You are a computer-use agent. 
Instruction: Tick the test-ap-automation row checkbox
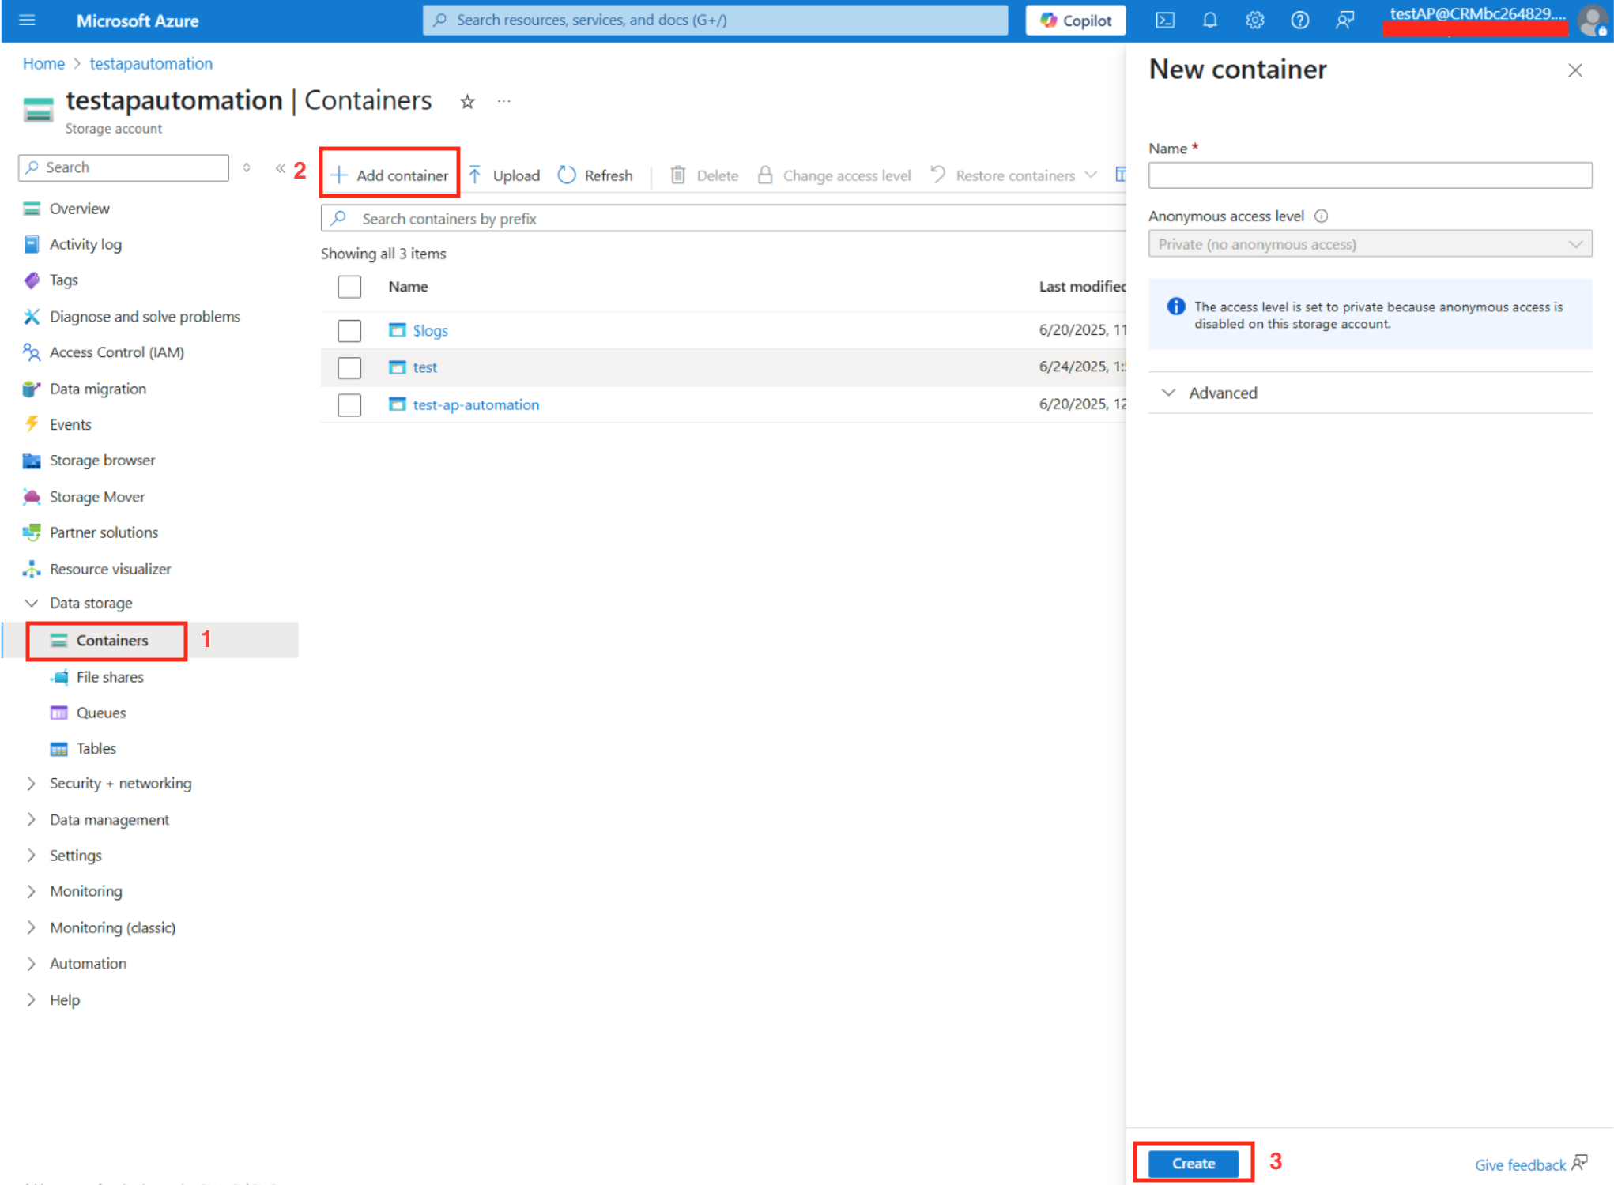(x=349, y=404)
